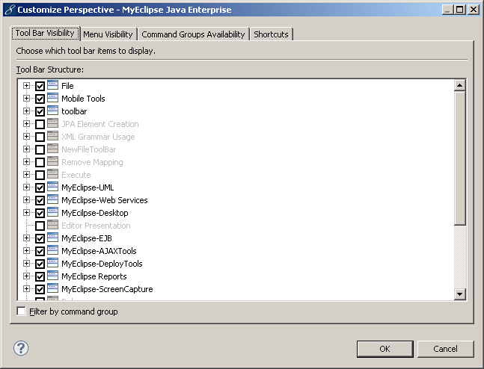Expand the Mobile Tools node
Screen dimensions: 484x369
click(26, 98)
